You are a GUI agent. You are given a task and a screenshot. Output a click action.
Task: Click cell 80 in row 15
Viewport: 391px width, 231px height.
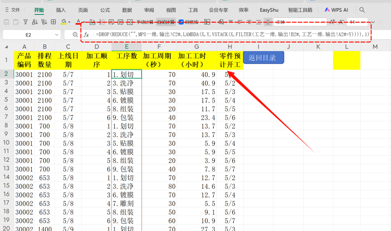click(x=159, y=186)
